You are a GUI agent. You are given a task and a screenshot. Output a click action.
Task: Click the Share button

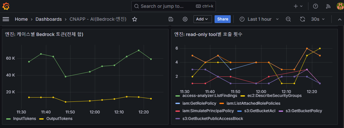[223, 19]
